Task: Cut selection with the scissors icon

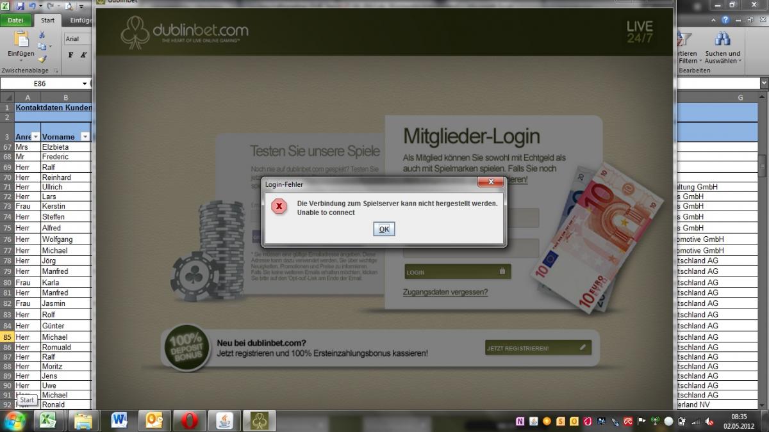Action: point(42,35)
